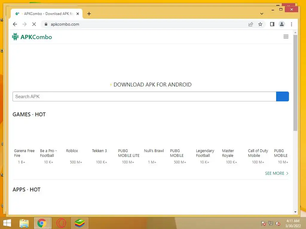The image size is (306, 229).
Task: Stop loading the page
Action: click(34, 24)
